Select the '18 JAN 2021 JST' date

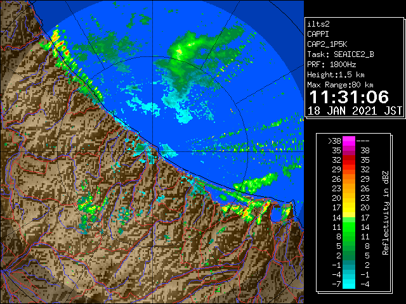click(355, 111)
